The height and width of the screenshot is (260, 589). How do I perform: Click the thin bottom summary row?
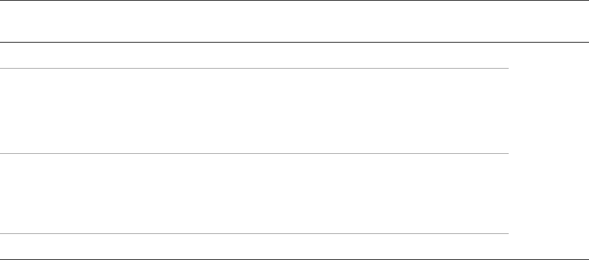[255, 247]
